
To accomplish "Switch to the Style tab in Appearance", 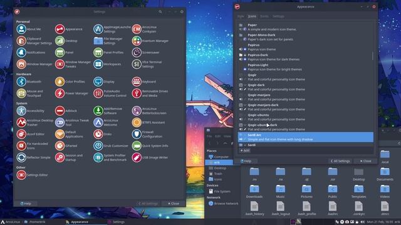I will coord(241,16).
